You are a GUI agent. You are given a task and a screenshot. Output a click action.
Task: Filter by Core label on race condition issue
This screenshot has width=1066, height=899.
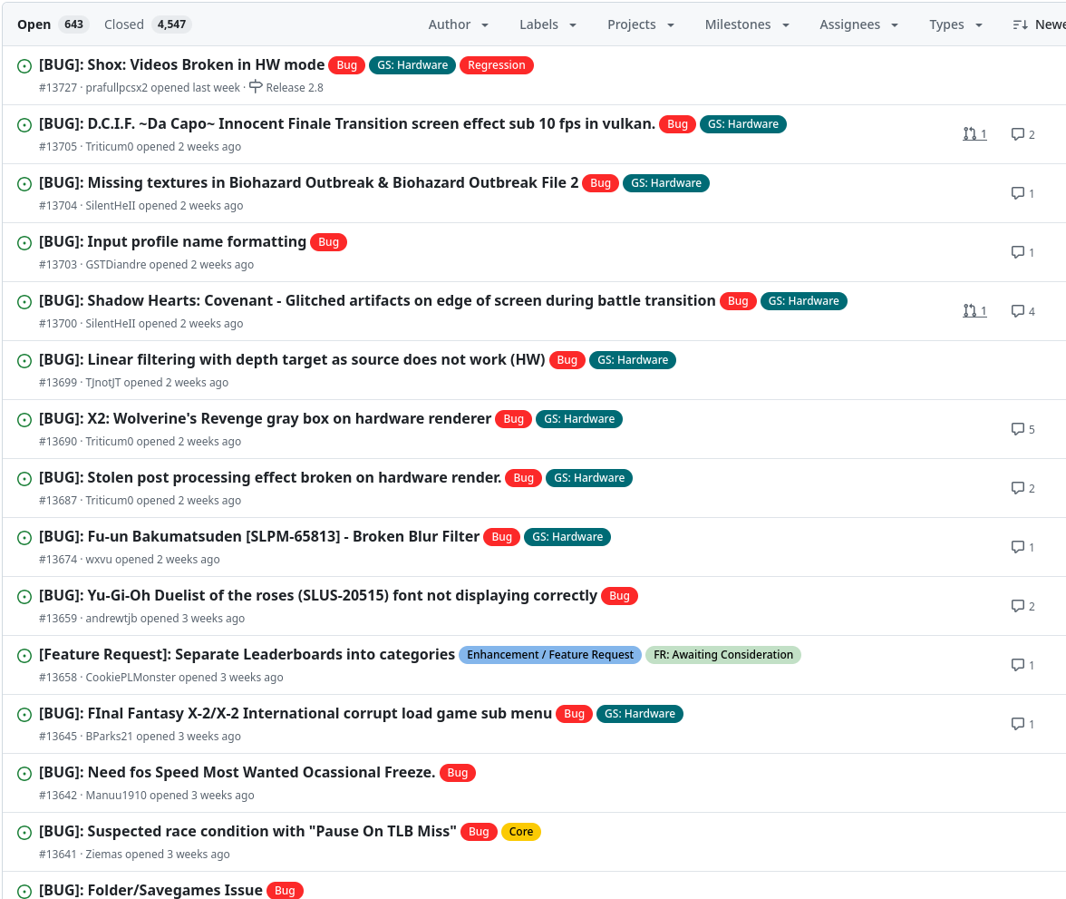(520, 832)
